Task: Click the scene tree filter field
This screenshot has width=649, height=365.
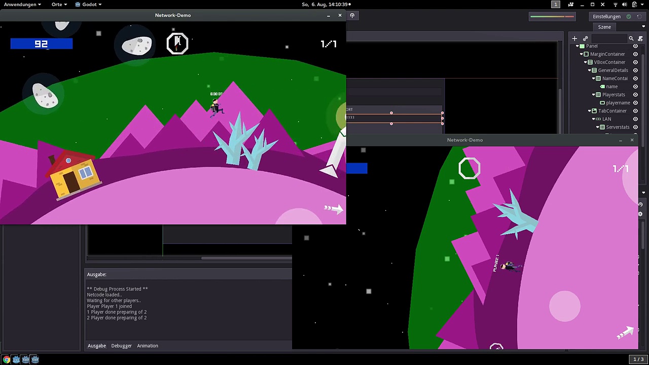Action: coord(608,39)
